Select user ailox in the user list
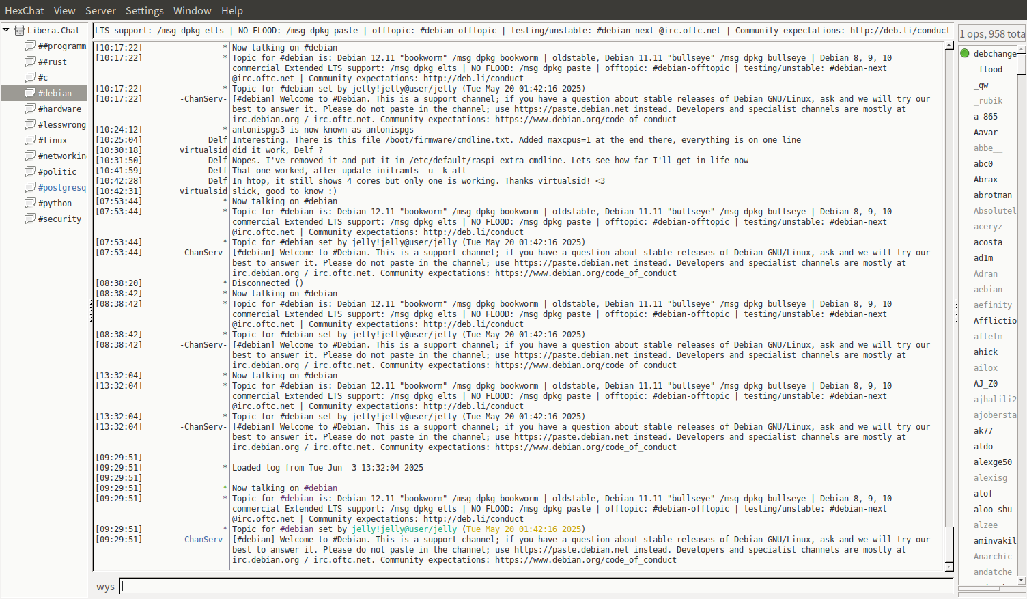 click(x=985, y=367)
